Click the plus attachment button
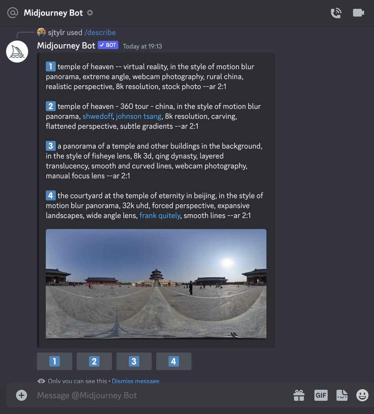The width and height of the screenshot is (374, 414). [x=21, y=395]
